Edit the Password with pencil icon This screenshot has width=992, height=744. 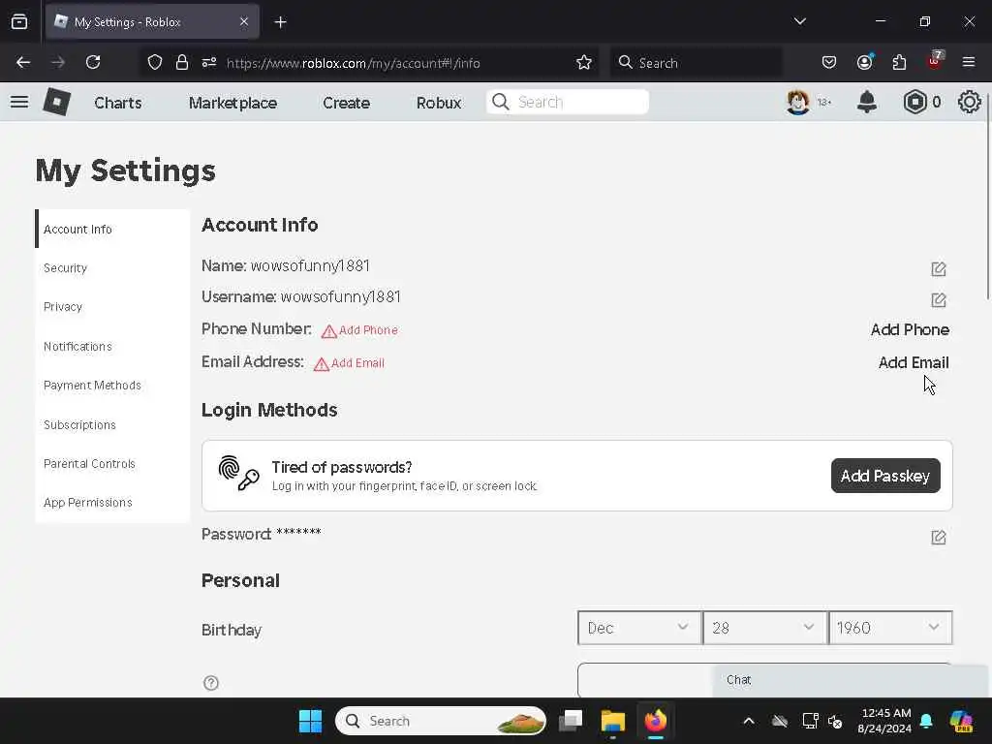938,537
